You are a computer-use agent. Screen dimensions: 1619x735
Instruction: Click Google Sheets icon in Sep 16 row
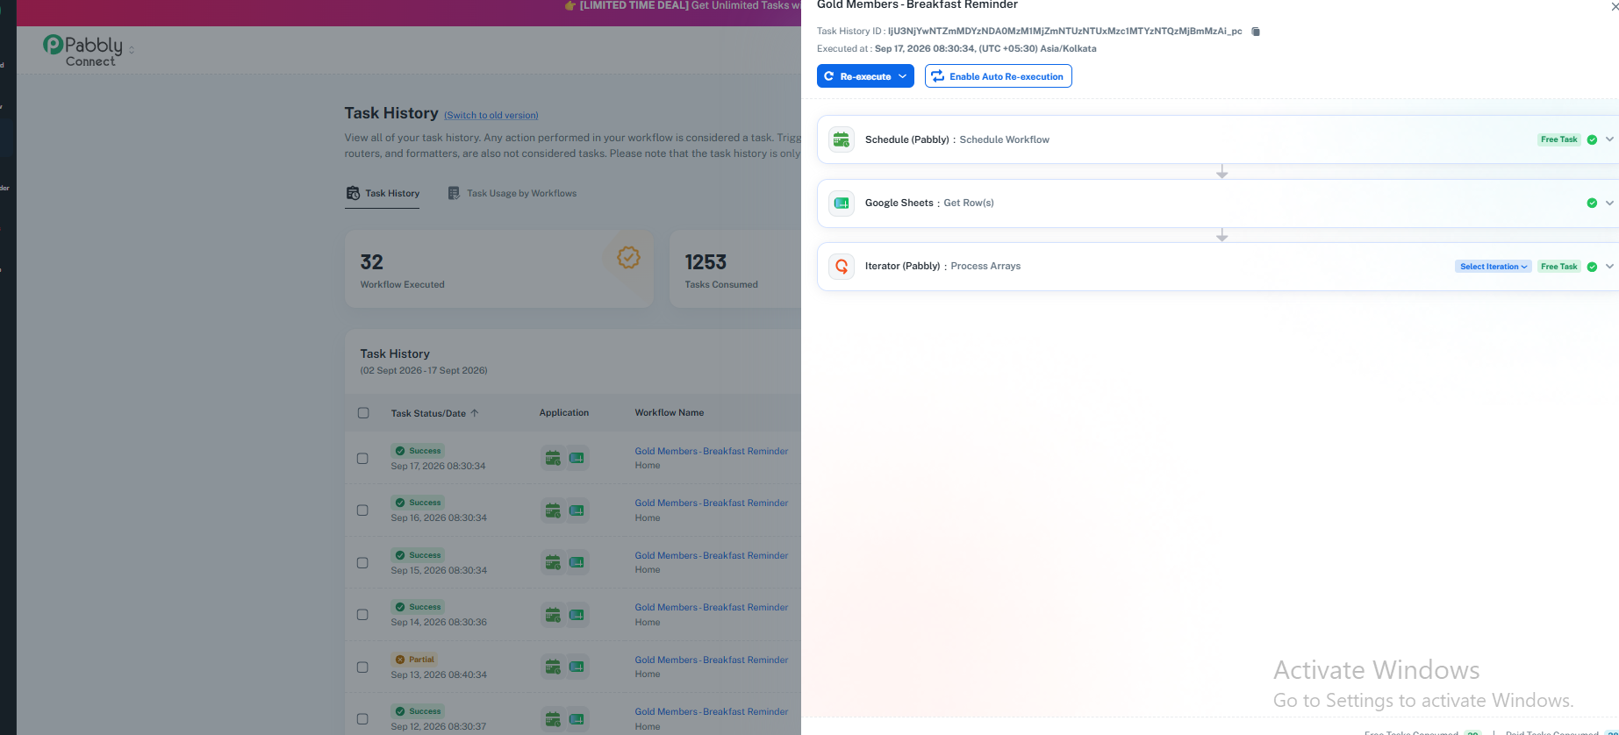tap(577, 510)
